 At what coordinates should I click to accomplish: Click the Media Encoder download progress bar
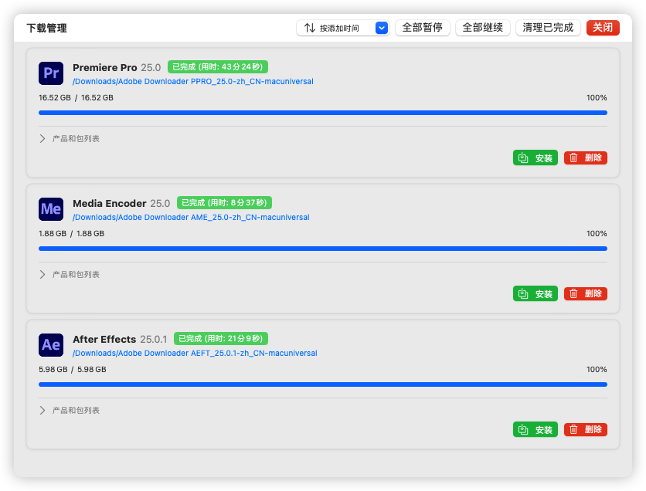[322, 249]
